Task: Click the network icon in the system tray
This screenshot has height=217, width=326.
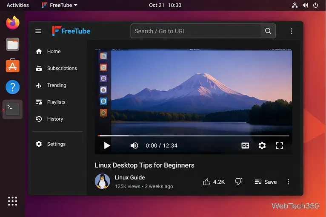Action: click(295, 5)
